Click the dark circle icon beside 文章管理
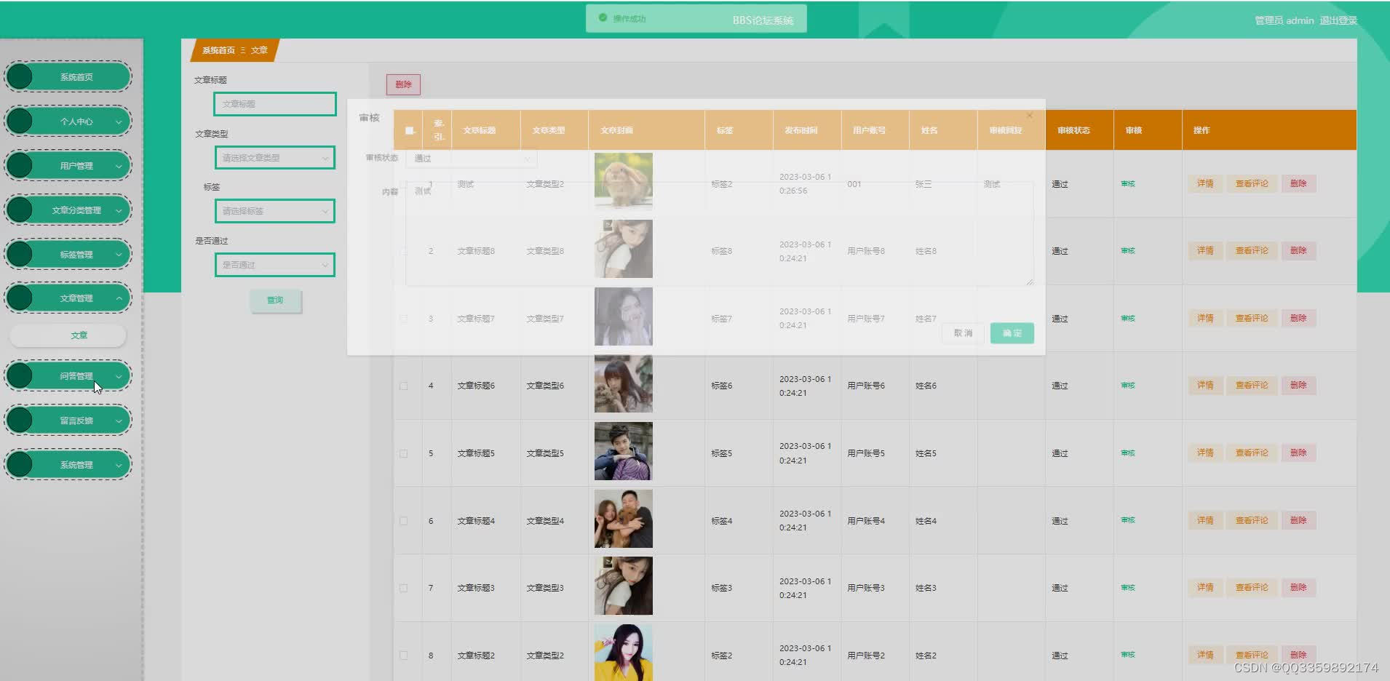This screenshot has width=1390, height=681. 20,298
